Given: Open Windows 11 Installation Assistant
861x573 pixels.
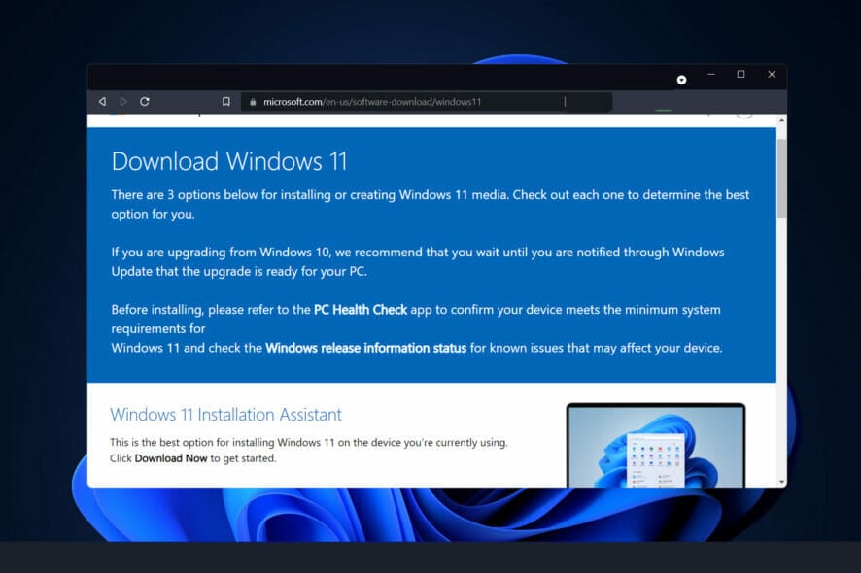Looking at the screenshot, I should click(x=225, y=415).
